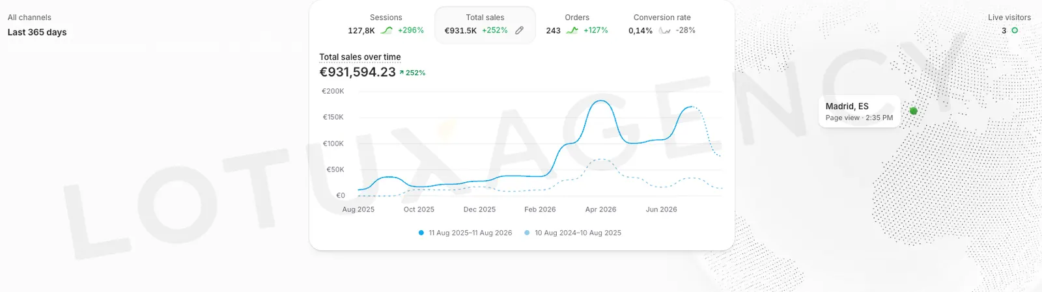This screenshot has width=1042, height=292.
Task: Click the Orders sparkline trend icon
Action: point(572,31)
